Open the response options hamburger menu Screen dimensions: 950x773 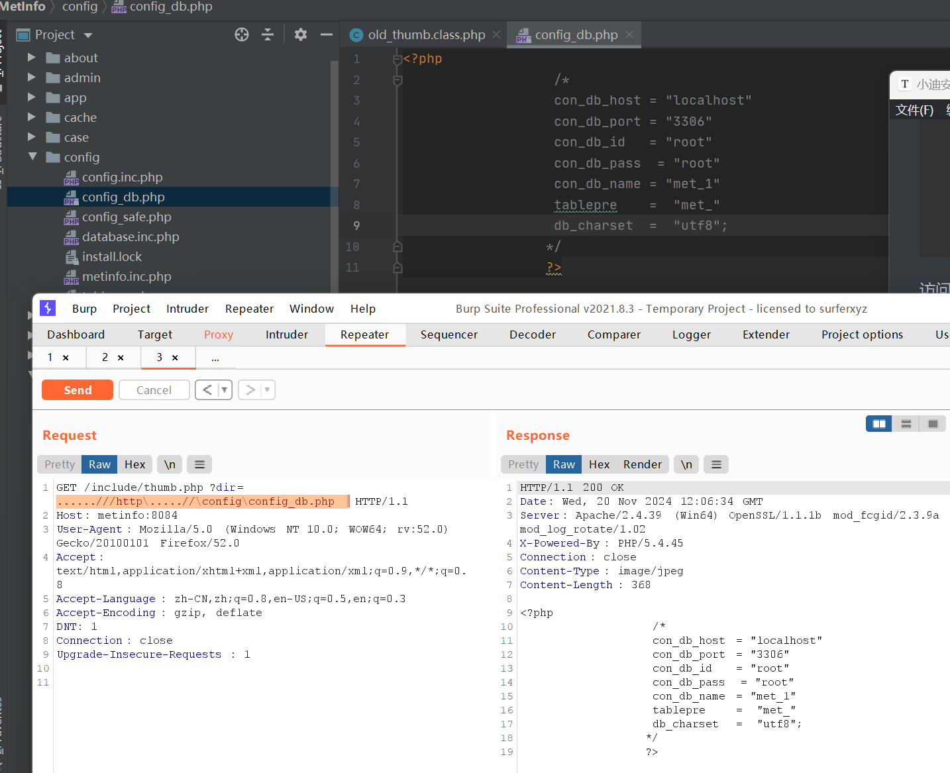click(716, 464)
